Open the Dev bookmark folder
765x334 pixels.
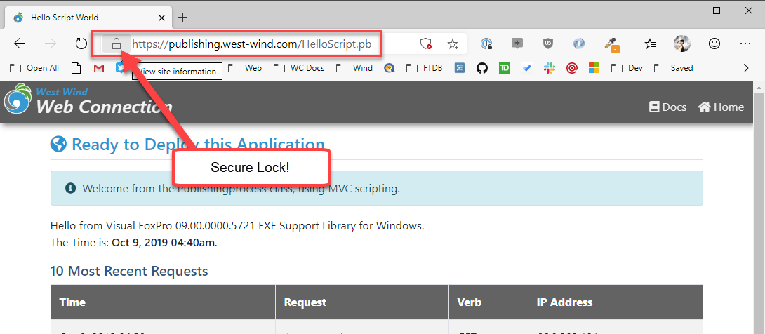coord(627,68)
